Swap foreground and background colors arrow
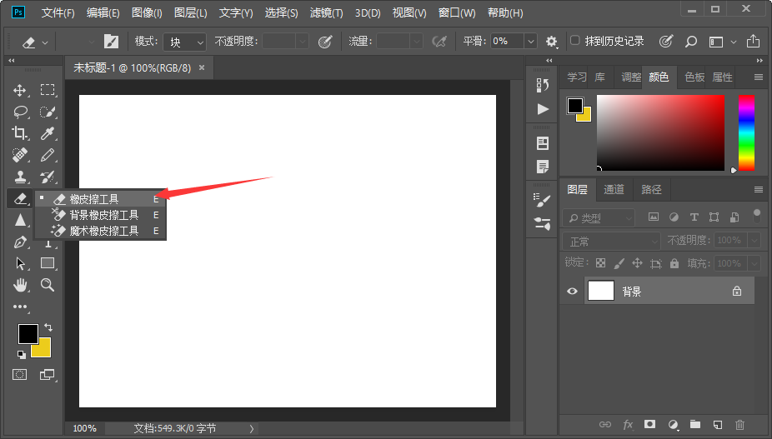 (48, 327)
